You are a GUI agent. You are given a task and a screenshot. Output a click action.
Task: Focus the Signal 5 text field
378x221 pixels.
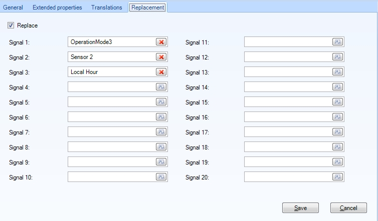pyautogui.click(x=111, y=102)
